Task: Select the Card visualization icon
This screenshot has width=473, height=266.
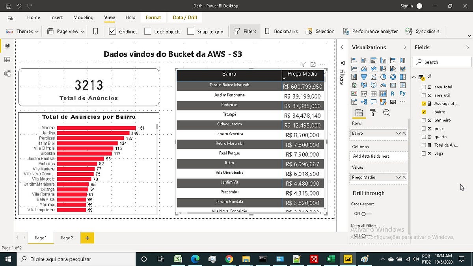Action: click(x=392, y=85)
